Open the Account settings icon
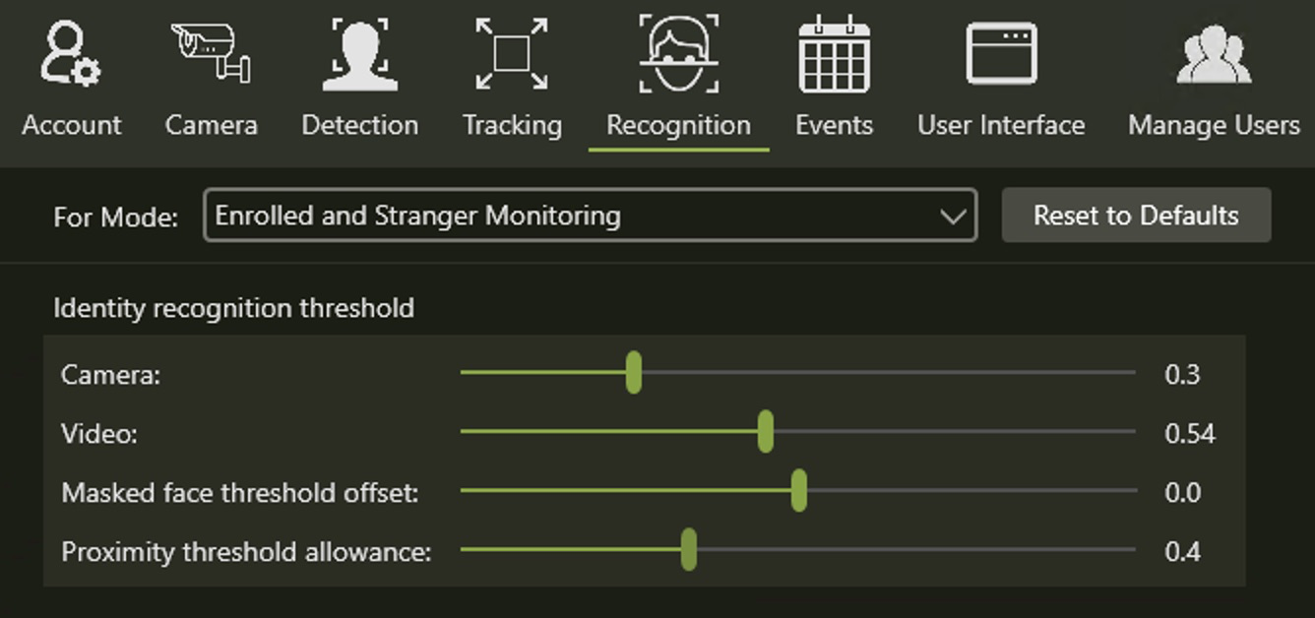 (70, 55)
